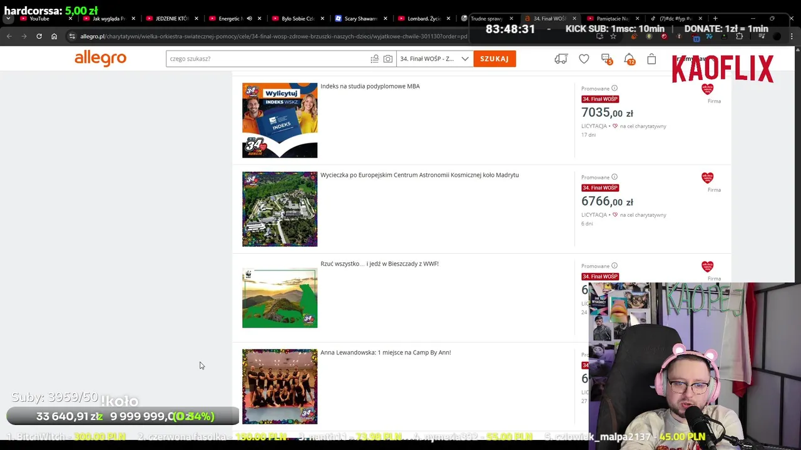Open the delivery truck icon in Allegro header
The height and width of the screenshot is (450, 801).
coord(561,59)
